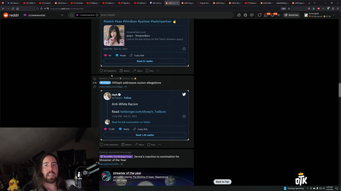Open 5.5k Comments on the 39Daph post
This screenshot has width=341, height=191.
[x=109, y=145]
